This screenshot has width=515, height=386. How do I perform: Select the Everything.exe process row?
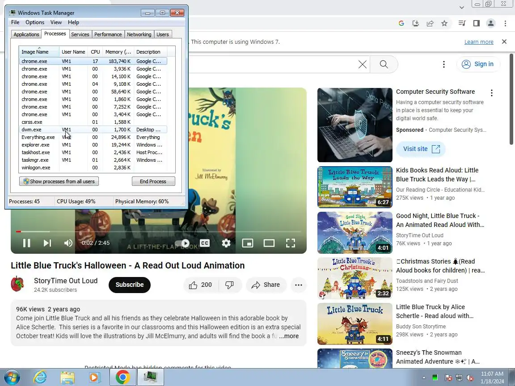pos(93,137)
